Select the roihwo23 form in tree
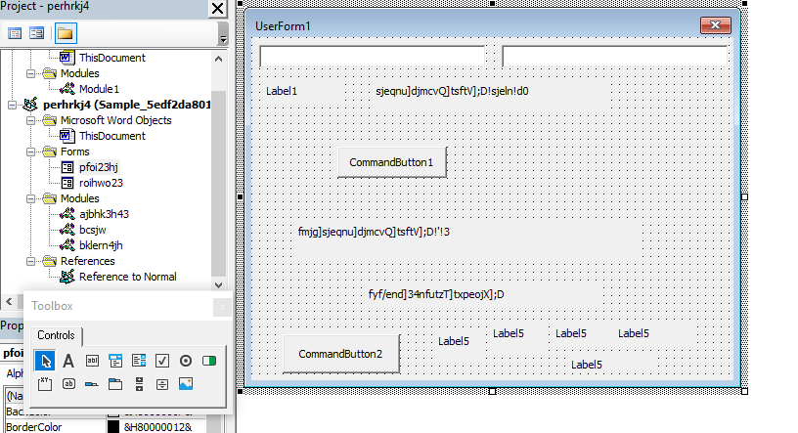 click(x=101, y=183)
